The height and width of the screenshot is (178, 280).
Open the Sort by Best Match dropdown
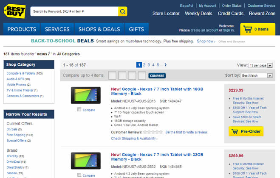tap(257, 75)
